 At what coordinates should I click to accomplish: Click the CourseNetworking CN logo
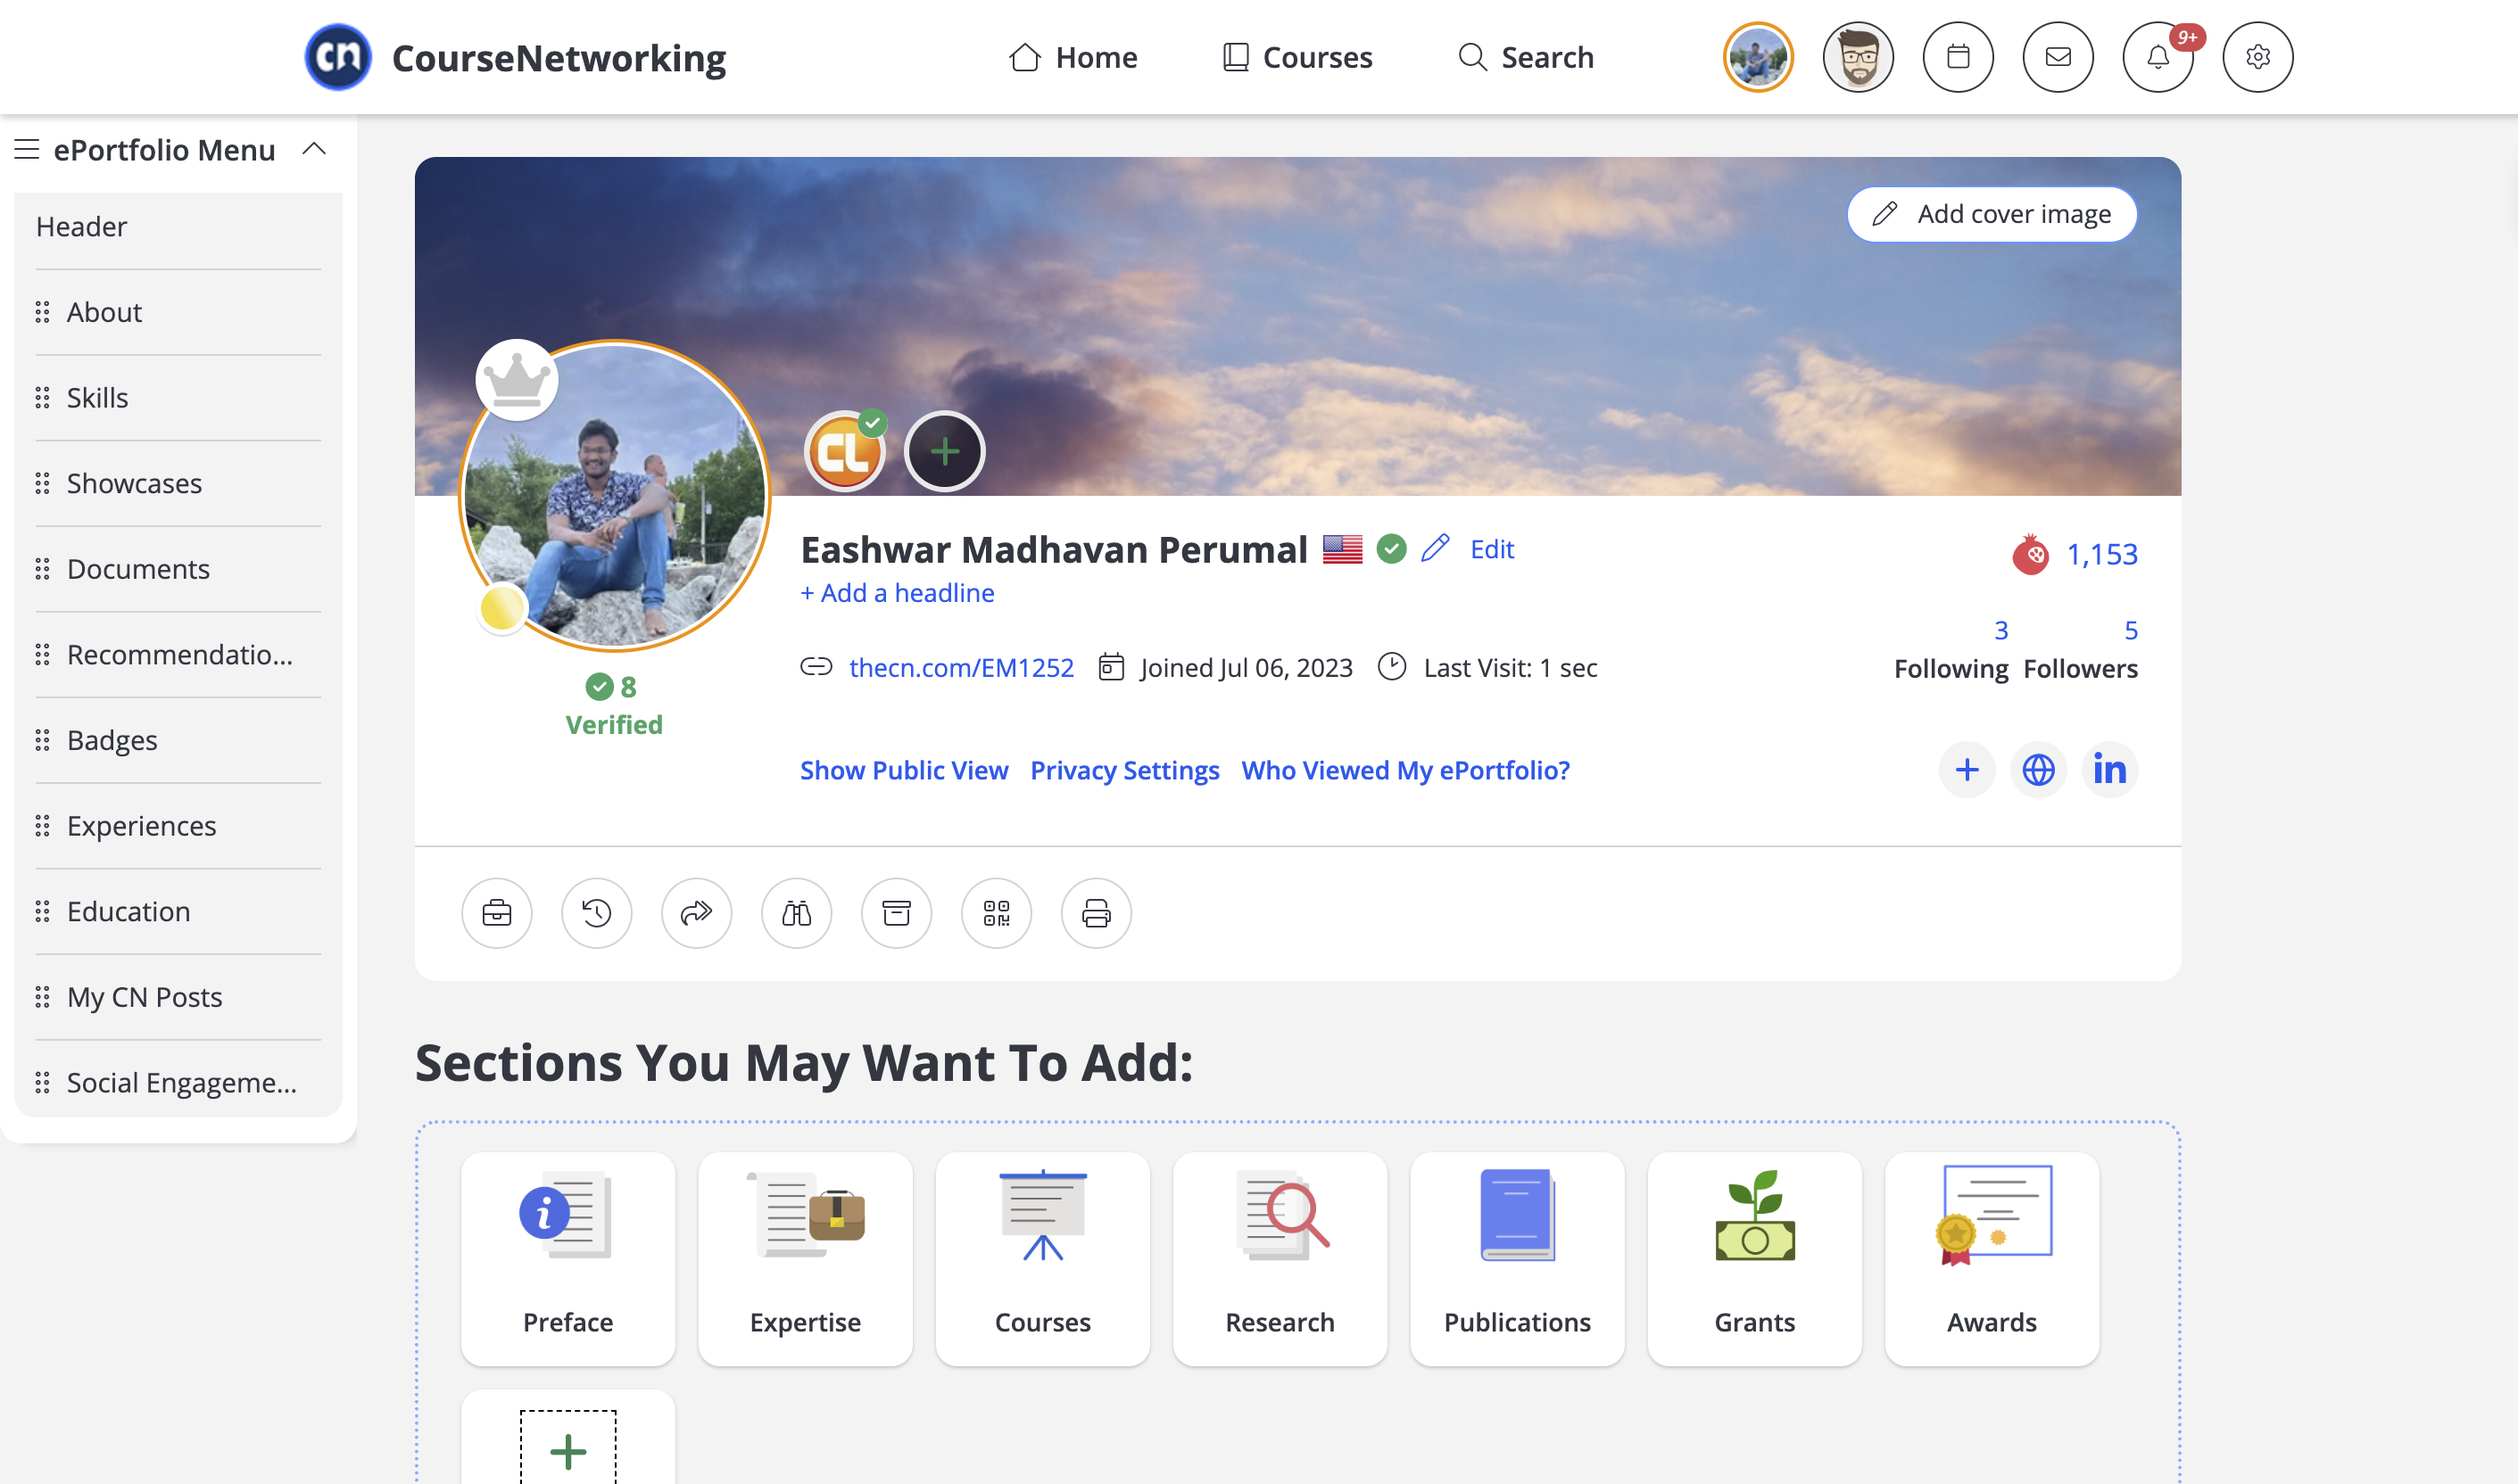(338, 57)
